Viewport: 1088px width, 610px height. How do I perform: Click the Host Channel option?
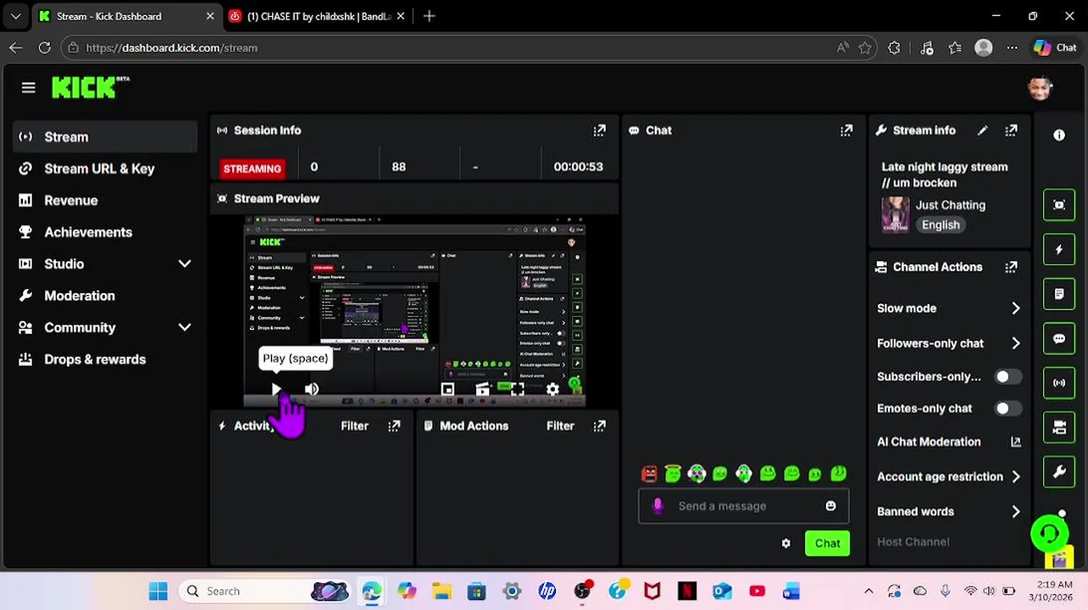tap(913, 542)
